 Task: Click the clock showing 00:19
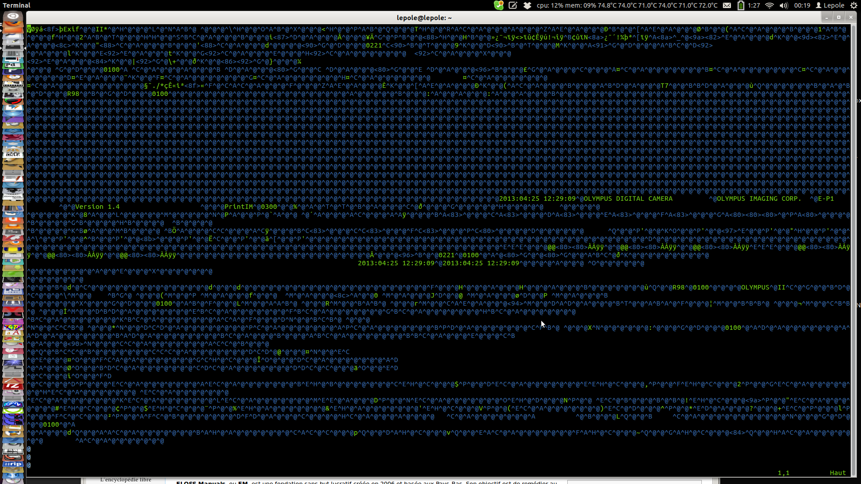(x=802, y=5)
